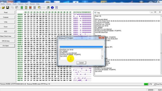Click the hex row address 00000
The height and width of the screenshot is (91, 162).
pyautogui.click(x=20, y=14)
